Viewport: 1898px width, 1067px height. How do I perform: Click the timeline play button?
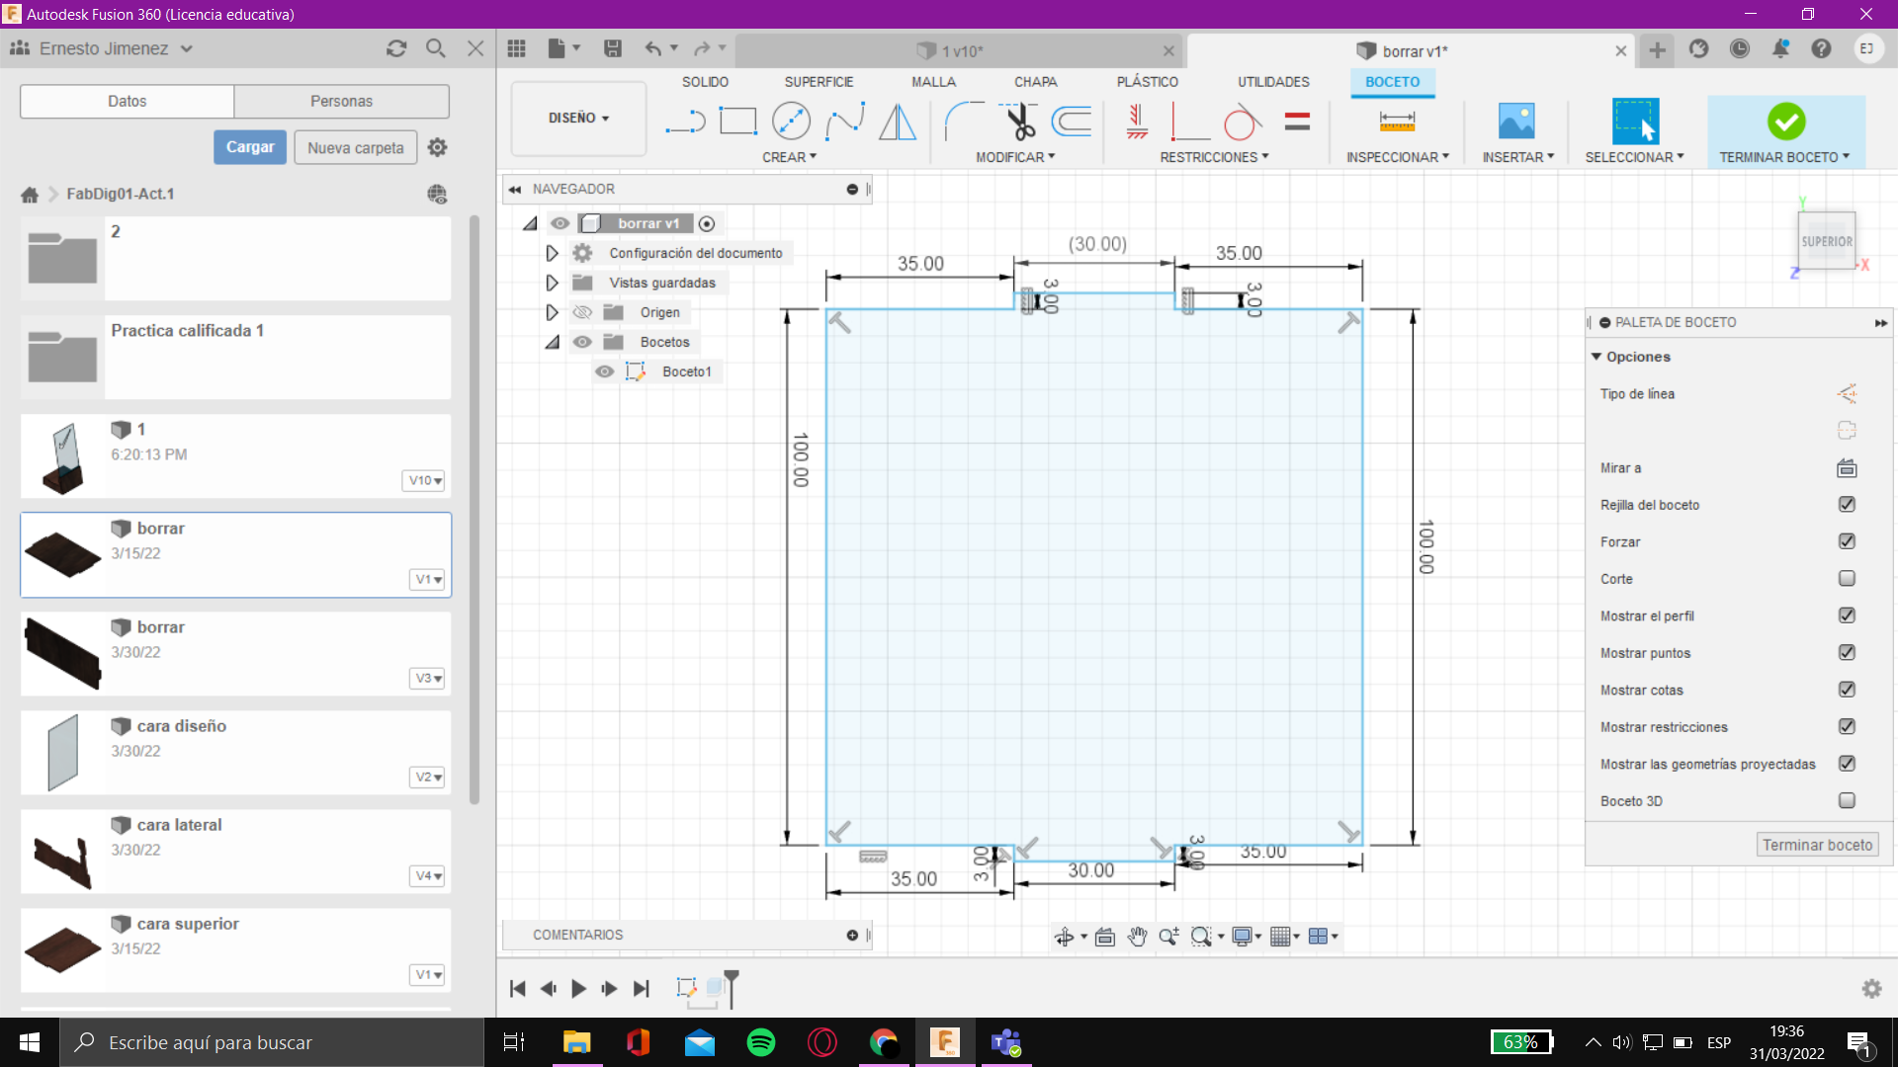point(578,988)
